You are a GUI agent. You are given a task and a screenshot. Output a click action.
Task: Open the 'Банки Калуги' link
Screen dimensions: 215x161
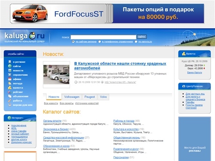tap(195, 73)
